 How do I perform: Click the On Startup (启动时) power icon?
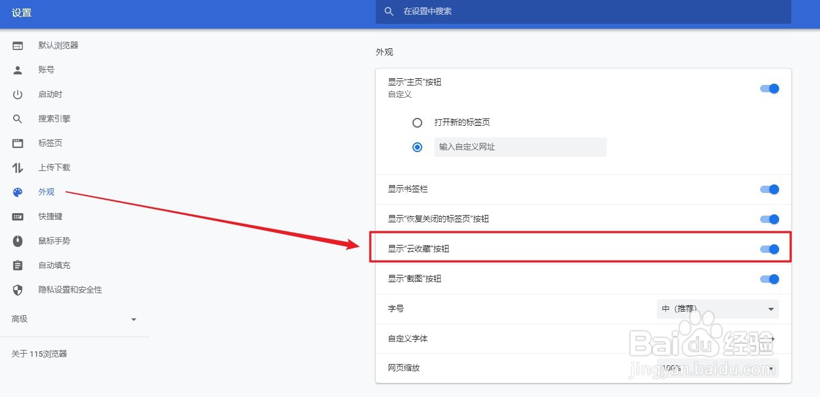(18, 95)
